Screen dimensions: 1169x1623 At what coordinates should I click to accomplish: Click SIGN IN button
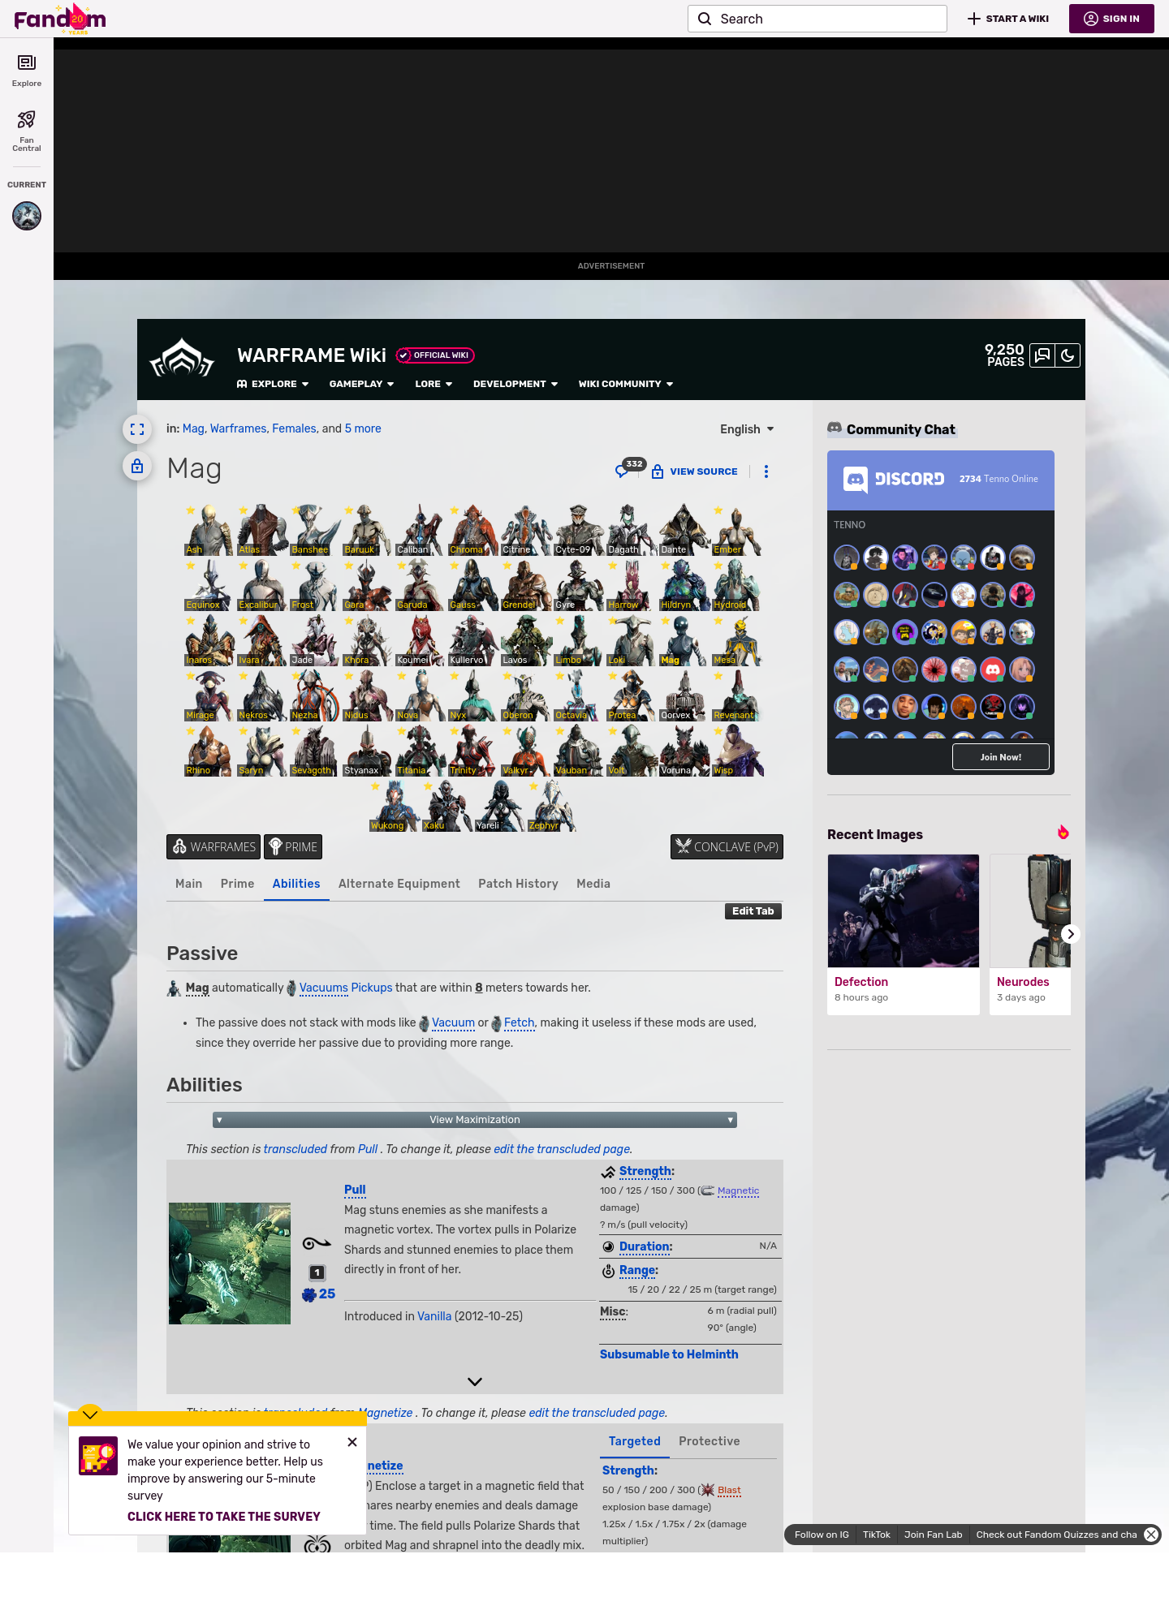coord(1111,19)
